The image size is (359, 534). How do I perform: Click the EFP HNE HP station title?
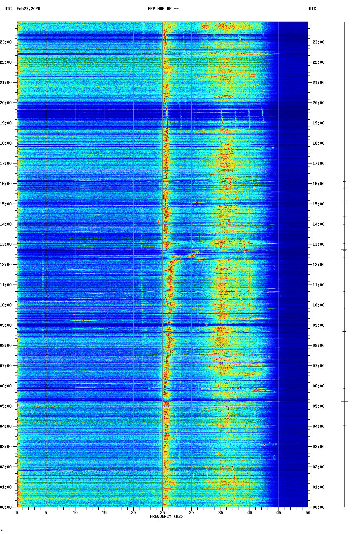tap(163, 9)
